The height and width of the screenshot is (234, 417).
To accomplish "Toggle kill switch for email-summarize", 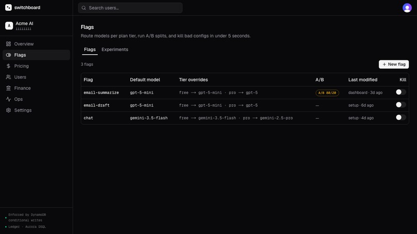I will point(401,92).
